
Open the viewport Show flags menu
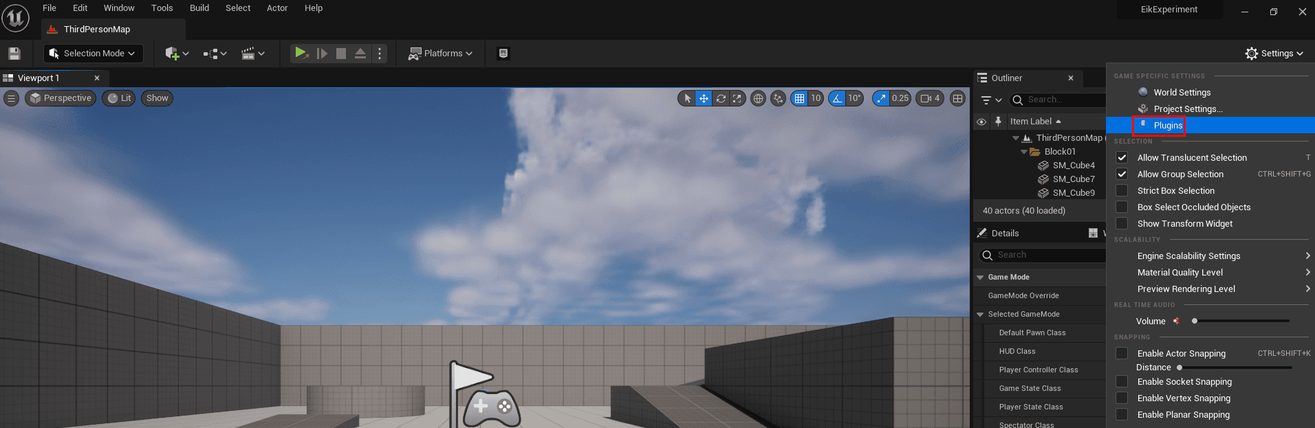pyautogui.click(x=157, y=98)
